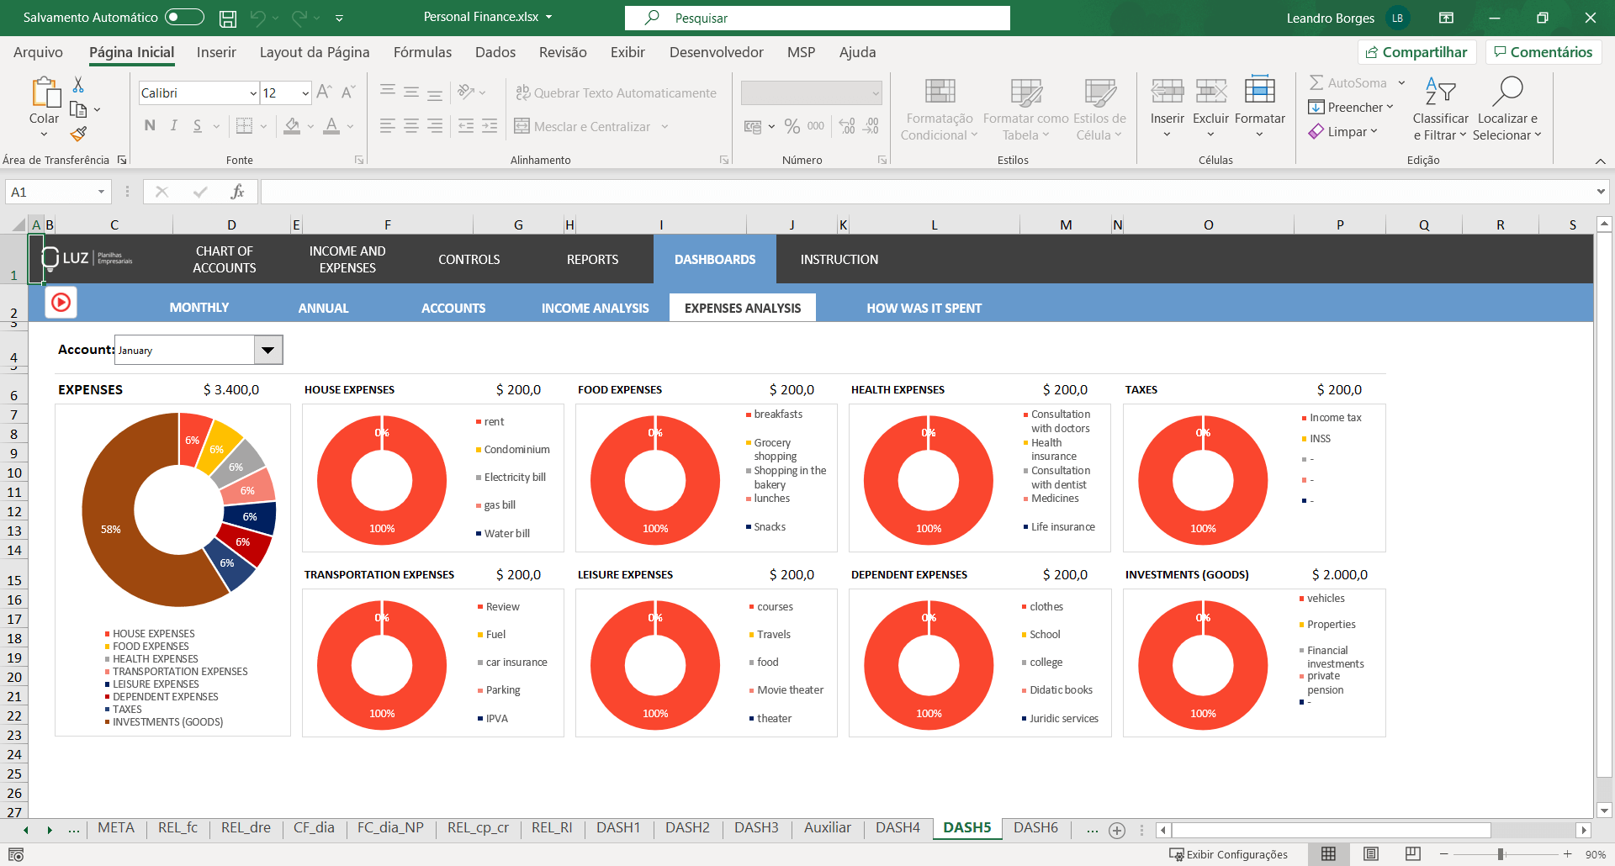Image resolution: width=1615 pixels, height=866 pixels.
Task: Toggle Salvamento Automático switch
Action: point(184,17)
